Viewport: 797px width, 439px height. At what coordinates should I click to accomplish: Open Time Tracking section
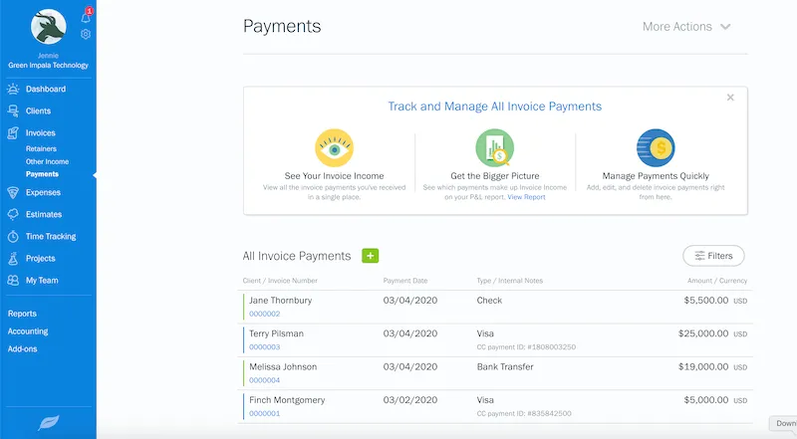pyautogui.click(x=50, y=236)
